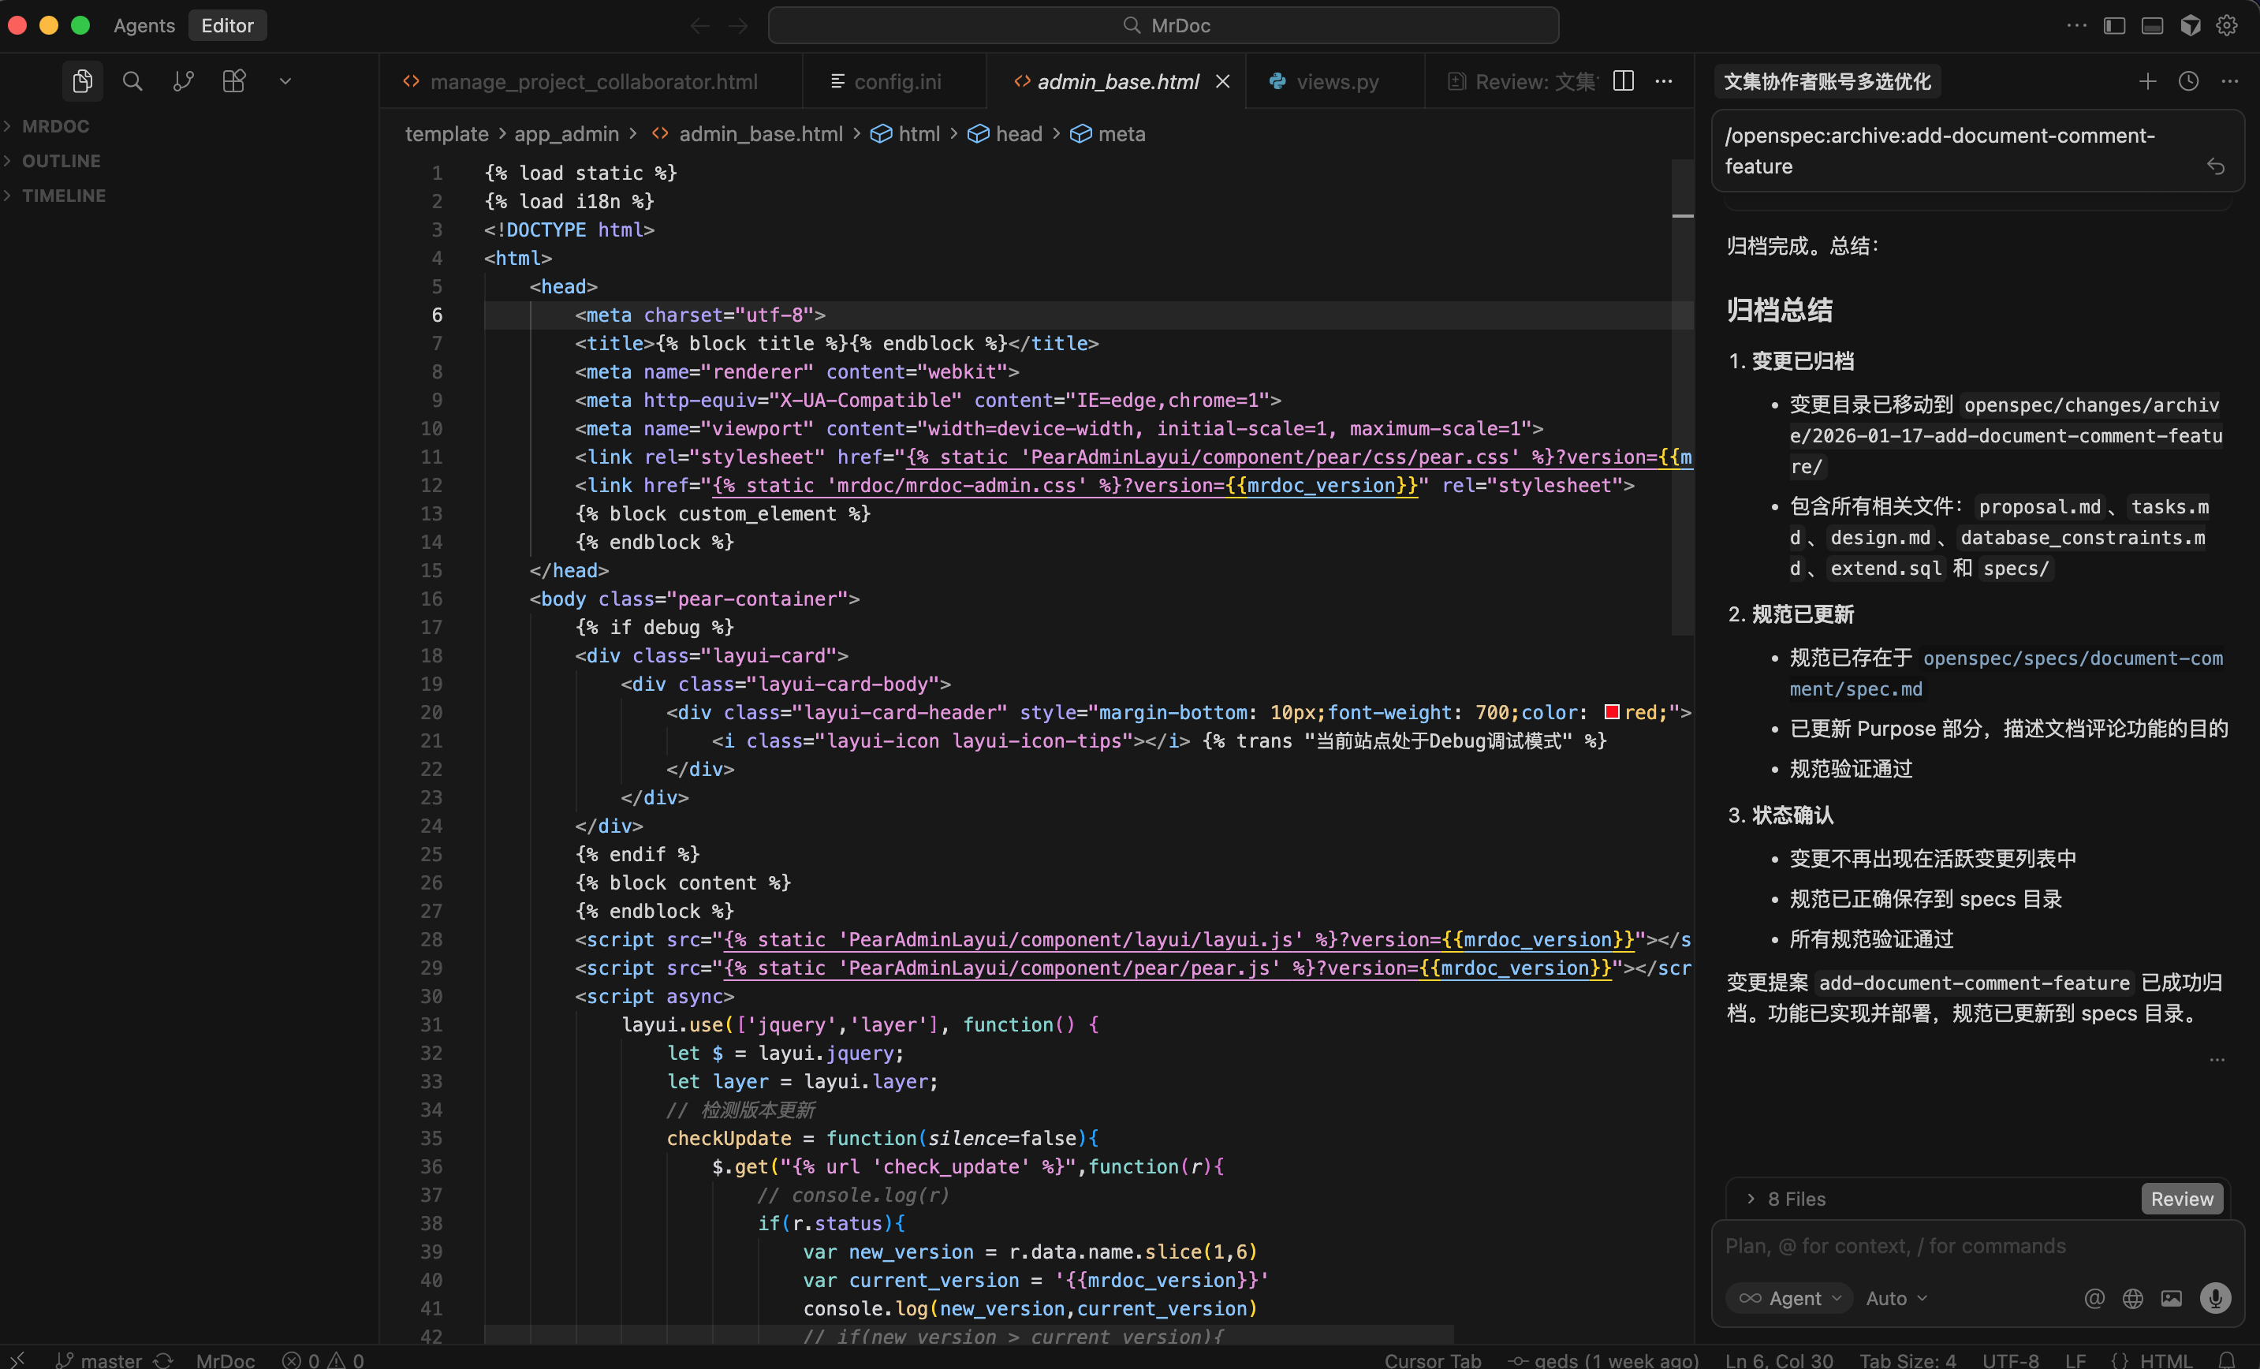Click the image attach icon in chat
This screenshot has height=1369, width=2260.
coord(2171,1297)
